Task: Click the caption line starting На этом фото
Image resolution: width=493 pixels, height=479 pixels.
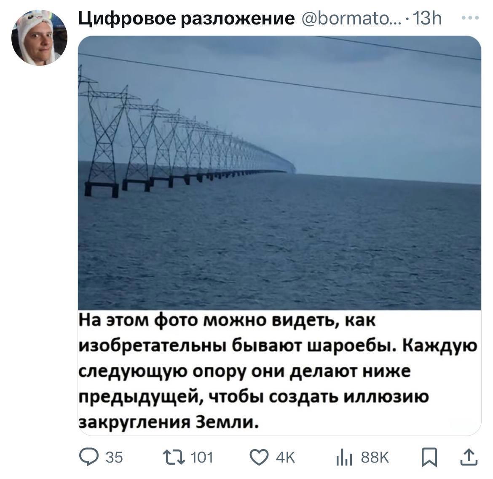Action: pos(227,321)
